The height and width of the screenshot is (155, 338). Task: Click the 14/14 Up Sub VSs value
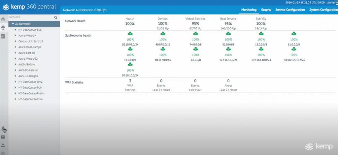click(261, 28)
